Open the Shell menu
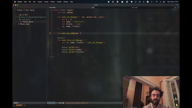Screen dimensions: 192x108 tap(25, 2)
